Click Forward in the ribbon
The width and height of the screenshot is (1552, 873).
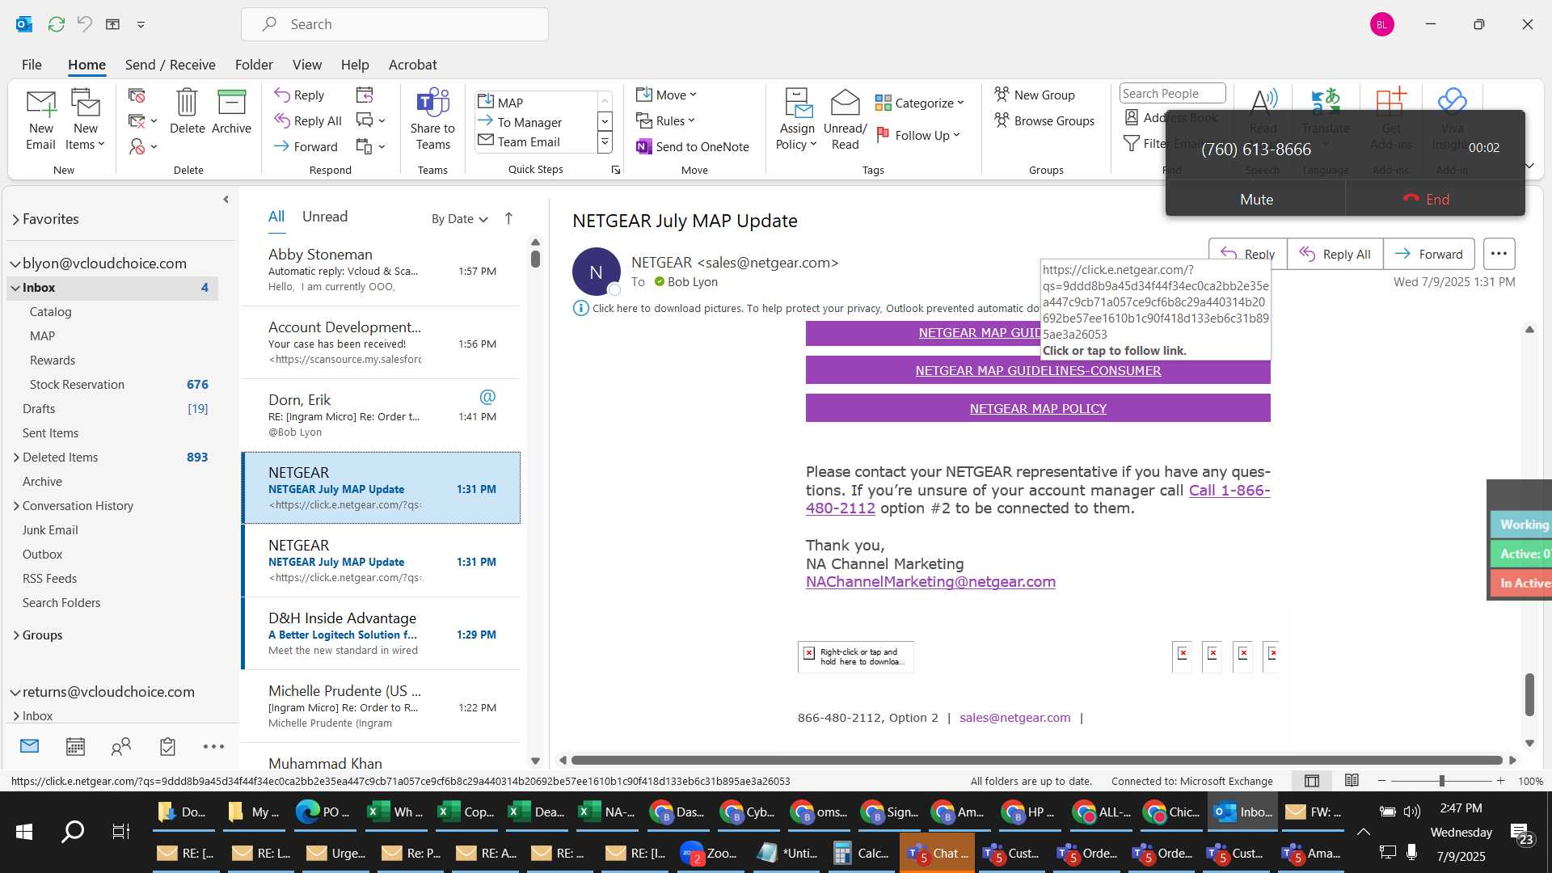tap(306, 146)
